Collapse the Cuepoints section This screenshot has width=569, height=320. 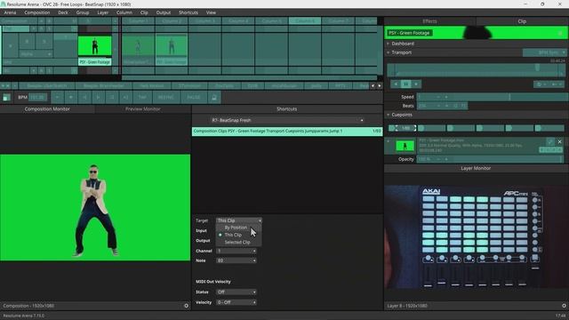coord(389,115)
